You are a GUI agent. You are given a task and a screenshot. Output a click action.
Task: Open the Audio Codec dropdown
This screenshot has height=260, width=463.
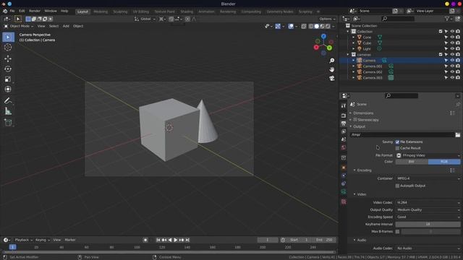428,248
